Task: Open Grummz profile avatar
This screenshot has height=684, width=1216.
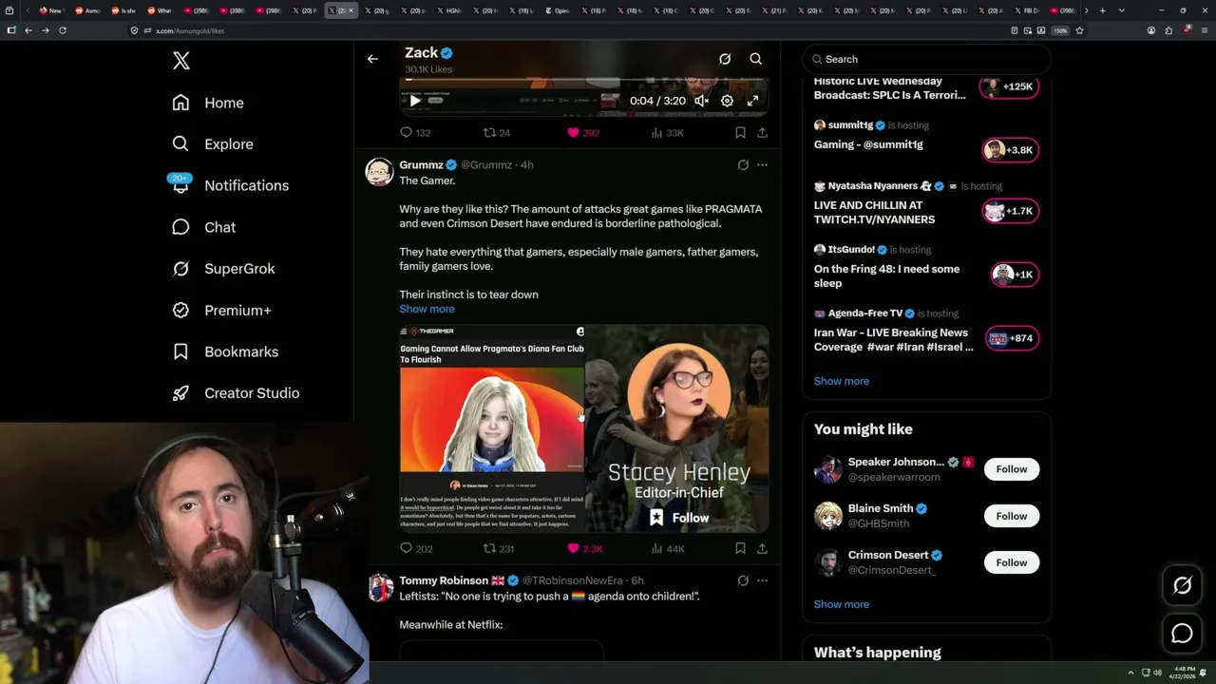Action: pyautogui.click(x=379, y=172)
